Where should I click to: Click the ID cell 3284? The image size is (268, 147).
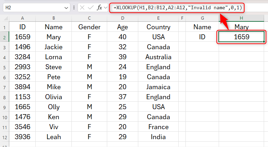click(x=23, y=57)
